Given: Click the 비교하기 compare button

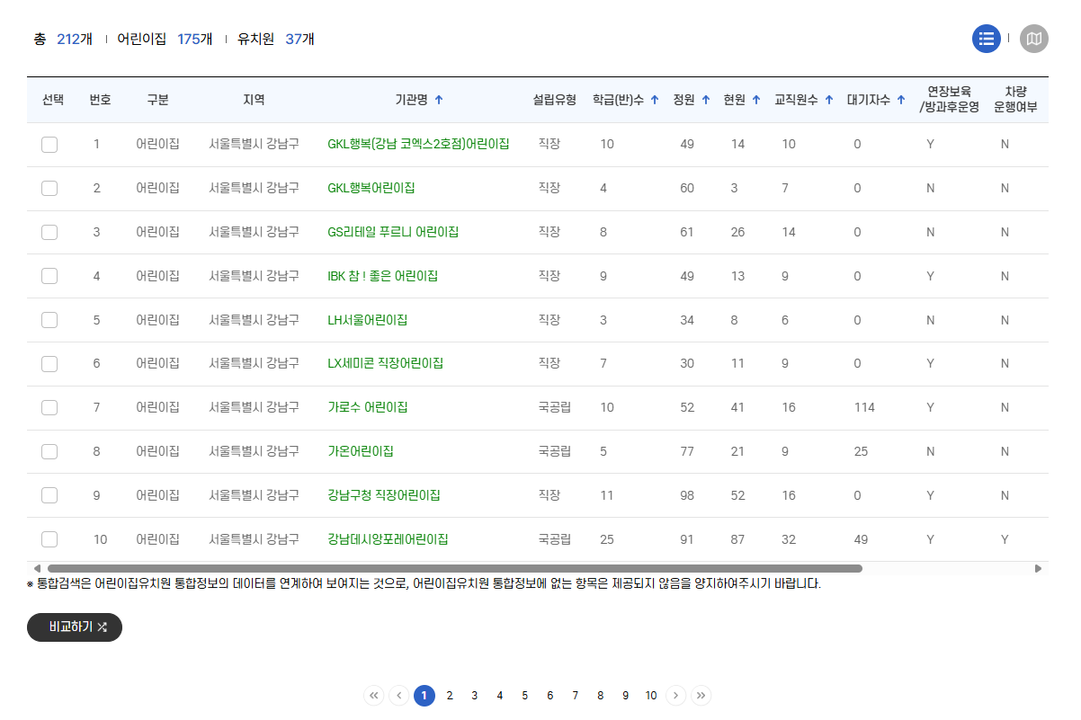Looking at the screenshot, I should tap(75, 627).
